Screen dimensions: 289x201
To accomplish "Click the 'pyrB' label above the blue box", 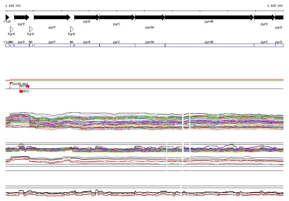I will coord(87,42).
